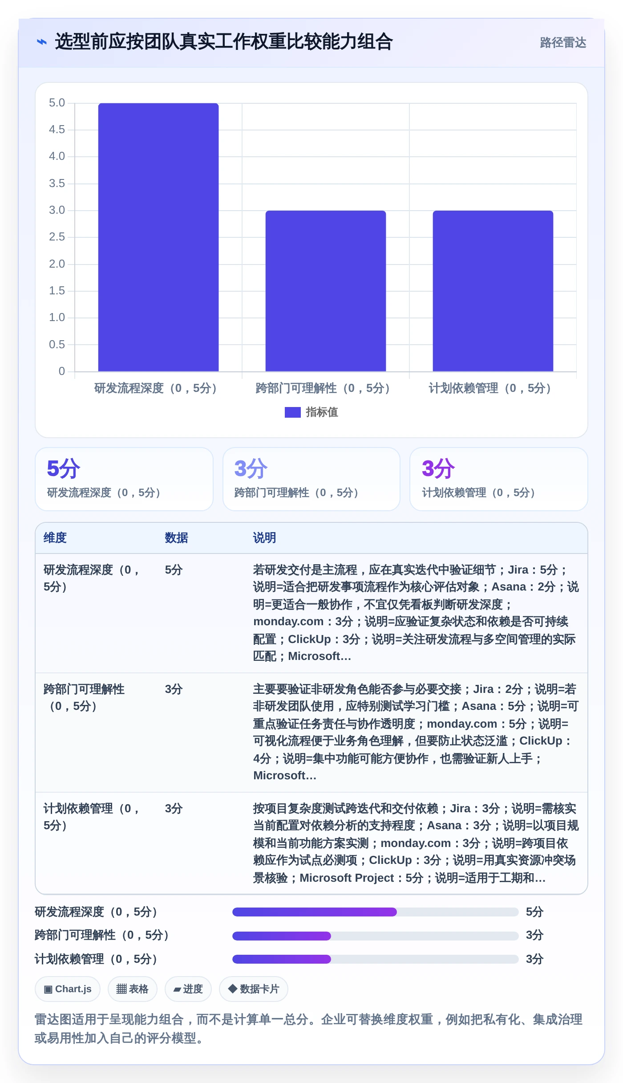This screenshot has height=1083, width=623.
Task: Click the 跨部门可理解性 bar in the chart
Action: click(326, 291)
